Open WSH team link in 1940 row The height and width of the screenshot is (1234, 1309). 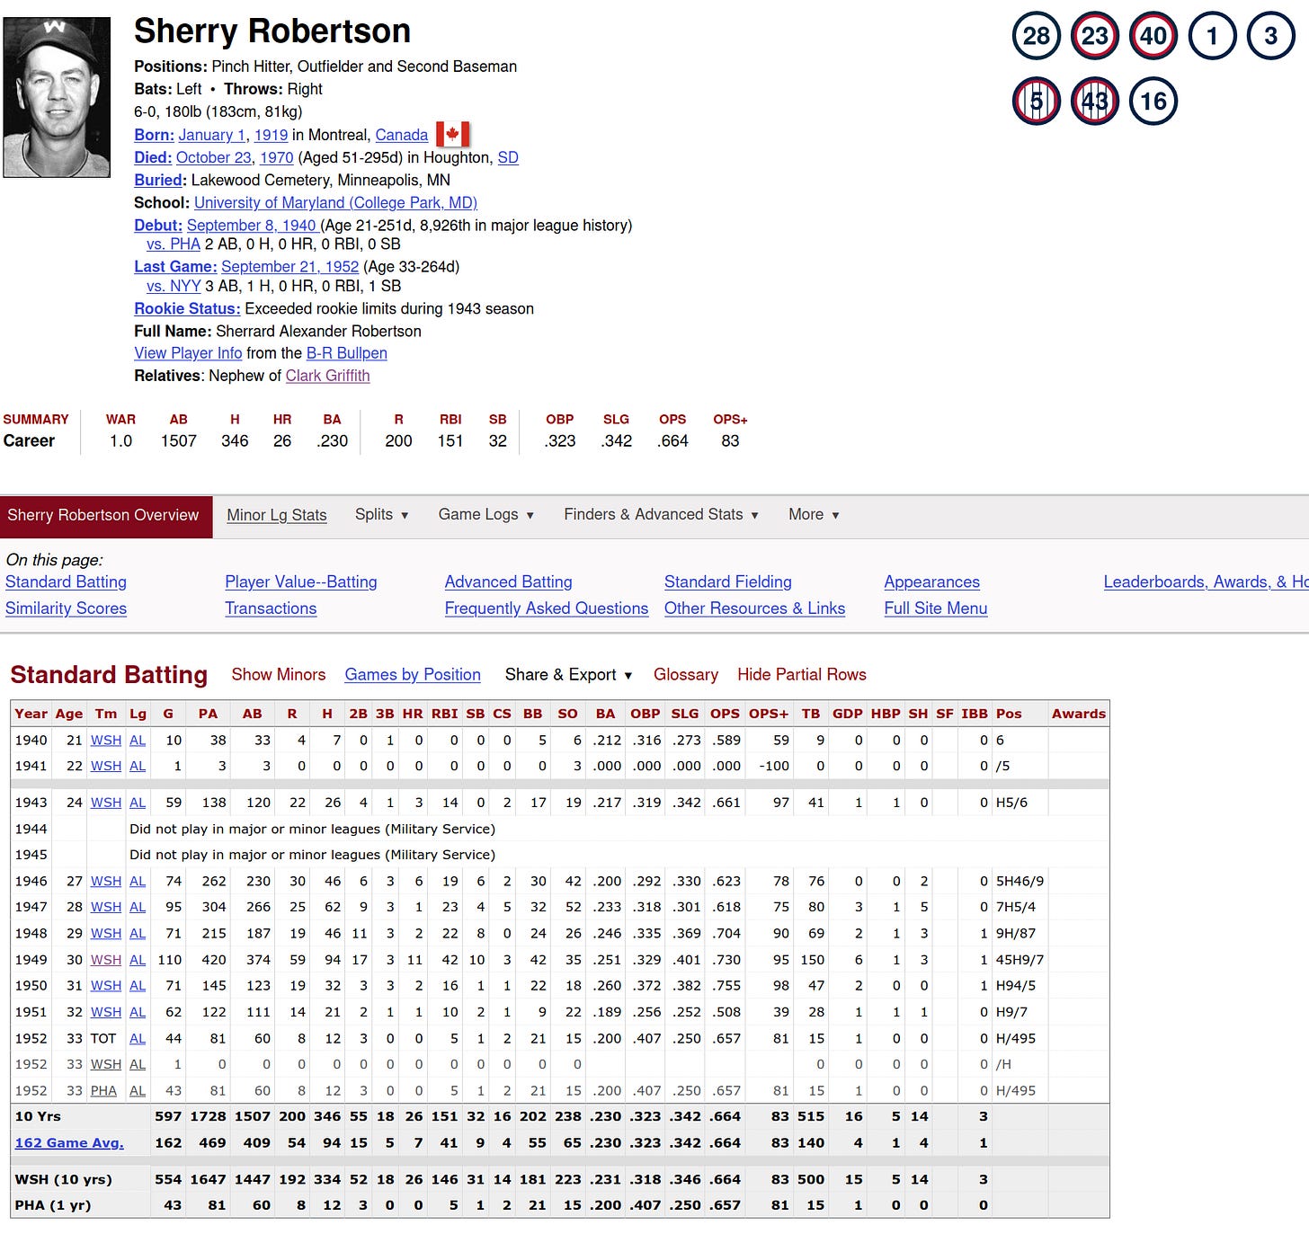[106, 741]
